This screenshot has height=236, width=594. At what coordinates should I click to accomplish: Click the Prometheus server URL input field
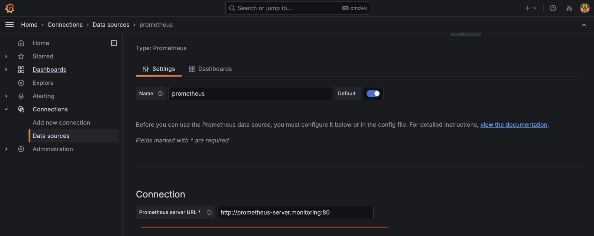point(295,213)
